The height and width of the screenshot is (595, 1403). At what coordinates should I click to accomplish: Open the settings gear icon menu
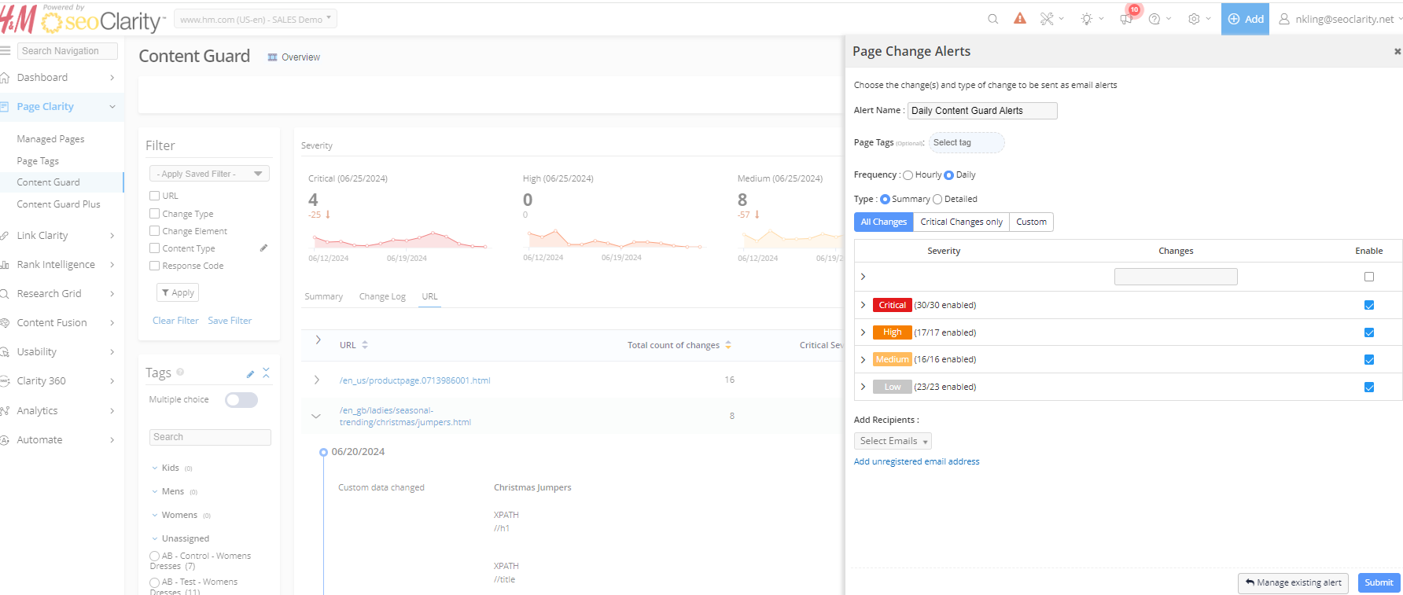coord(1194,19)
